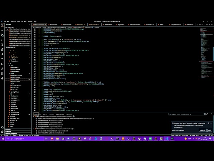The height and width of the screenshot is (161, 214).
Task: Click the Show Error button
Action: (x=203, y=130)
